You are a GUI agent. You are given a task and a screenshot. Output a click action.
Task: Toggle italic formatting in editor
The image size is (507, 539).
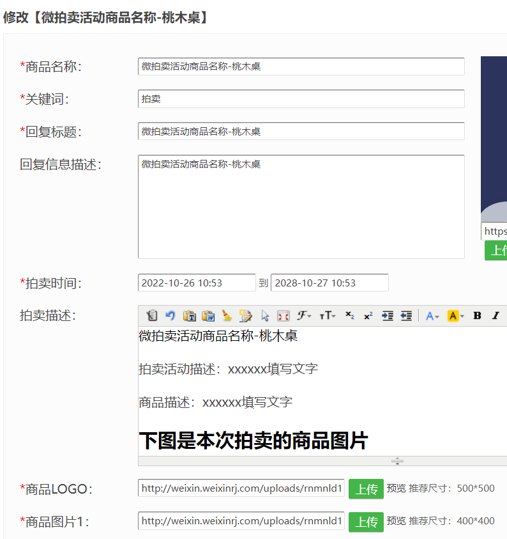[496, 316]
